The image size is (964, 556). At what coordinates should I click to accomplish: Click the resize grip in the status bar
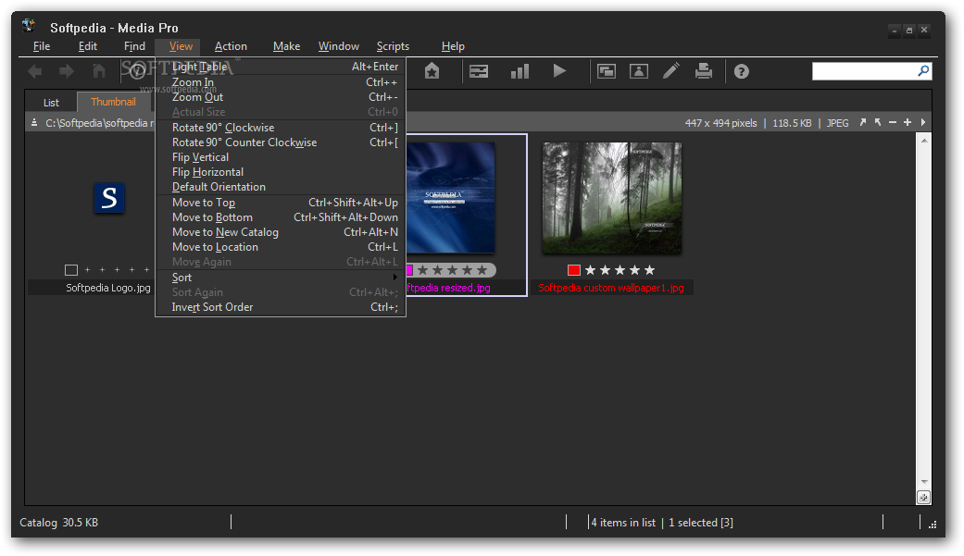[x=933, y=524]
